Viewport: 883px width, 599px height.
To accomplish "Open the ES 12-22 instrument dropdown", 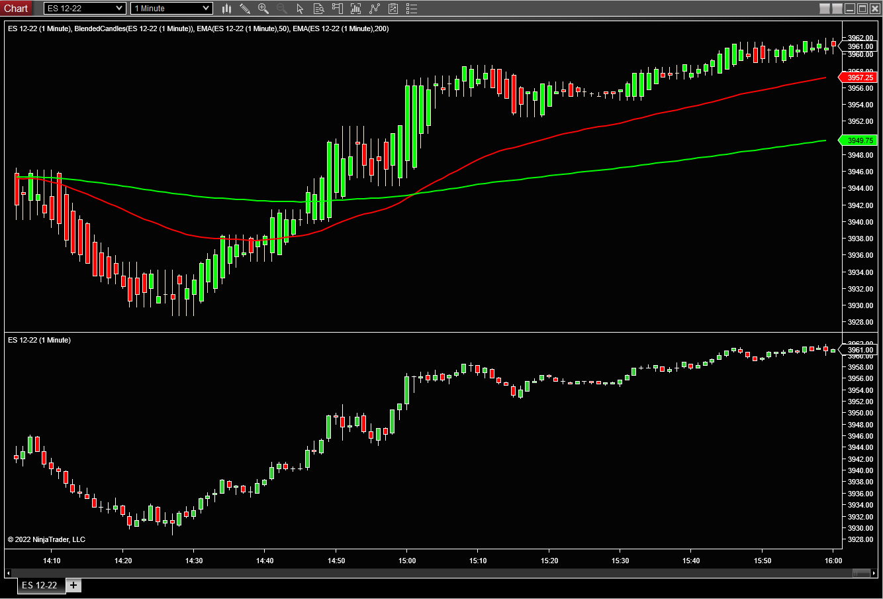I will pos(85,9).
